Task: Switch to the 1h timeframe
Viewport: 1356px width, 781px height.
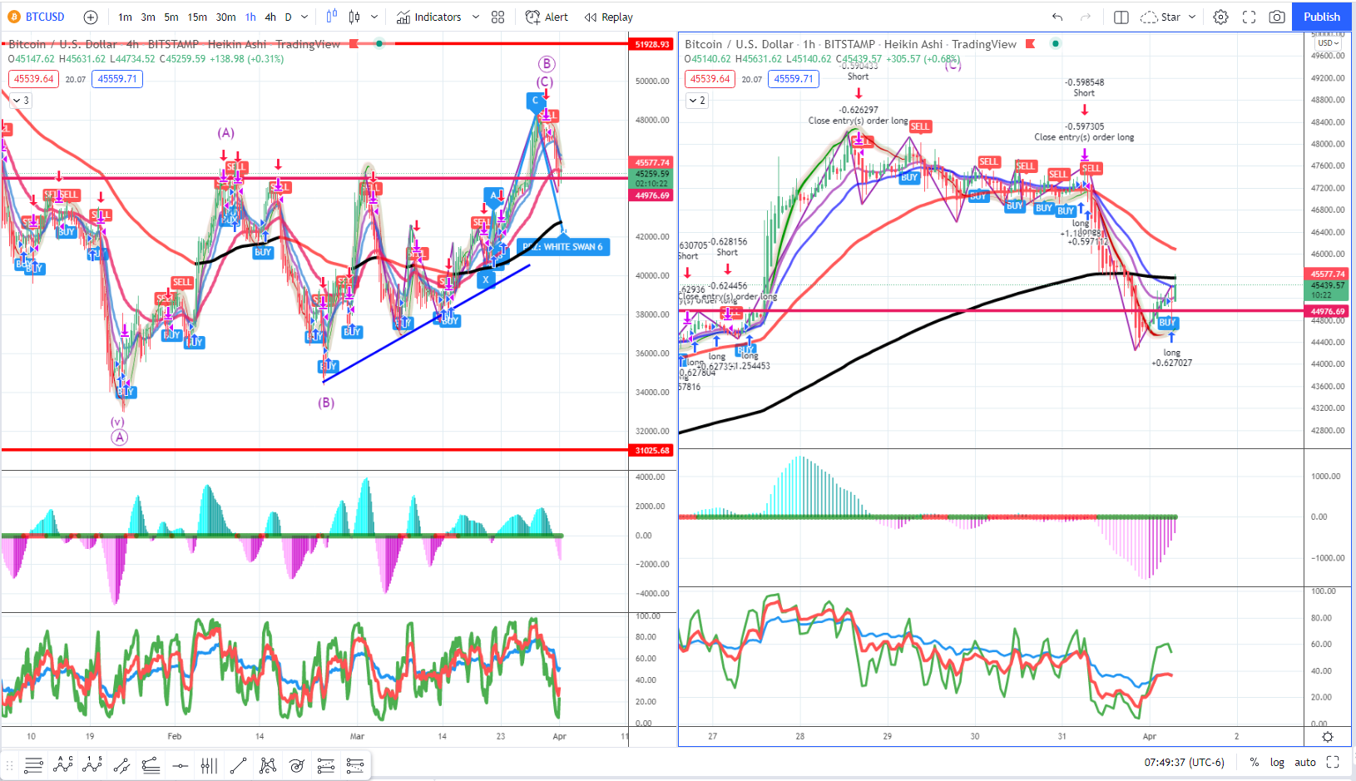Action: click(250, 17)
